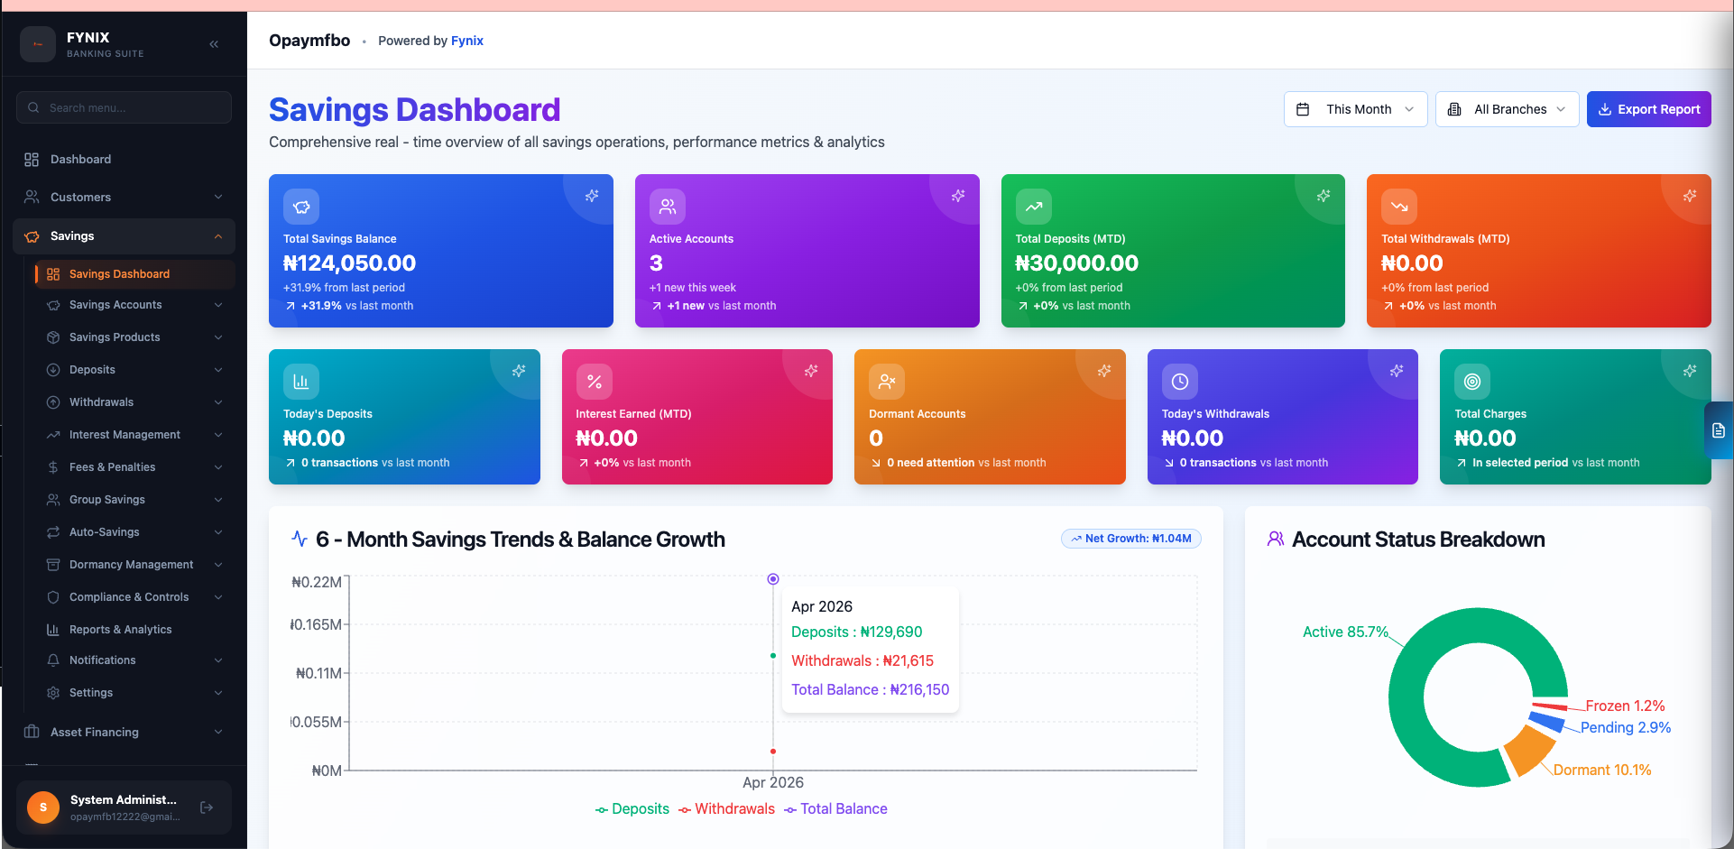Viewport: 1734px width, 849px height.
Task: Click the trending-down icon on Total Withdrawals card
Action: click(x=1399, y=207)
